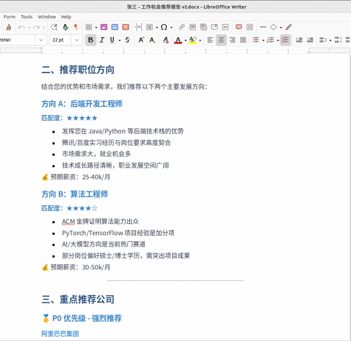Open the insert table dropdown arrow
351x341 pixels.
96,27
